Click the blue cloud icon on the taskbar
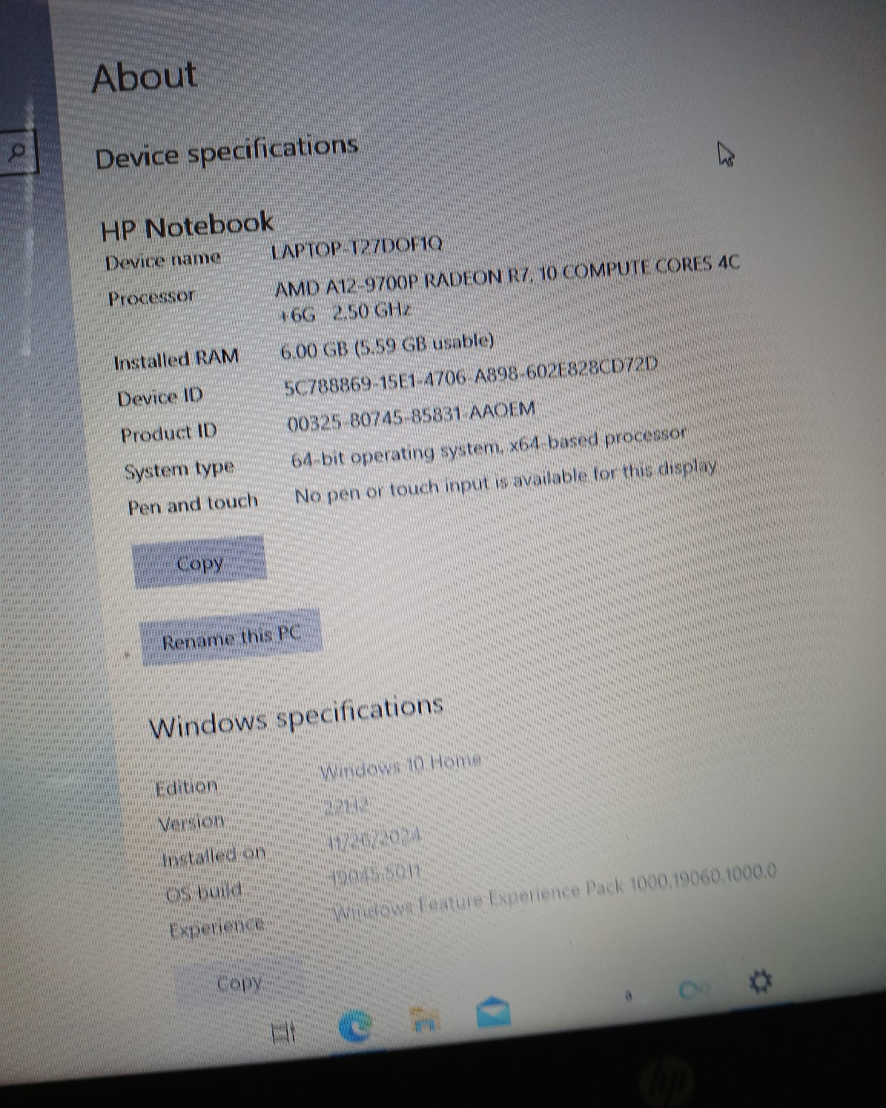Image resolution: width=886 pixels, height=1108 pixels. tap(694, 989)
